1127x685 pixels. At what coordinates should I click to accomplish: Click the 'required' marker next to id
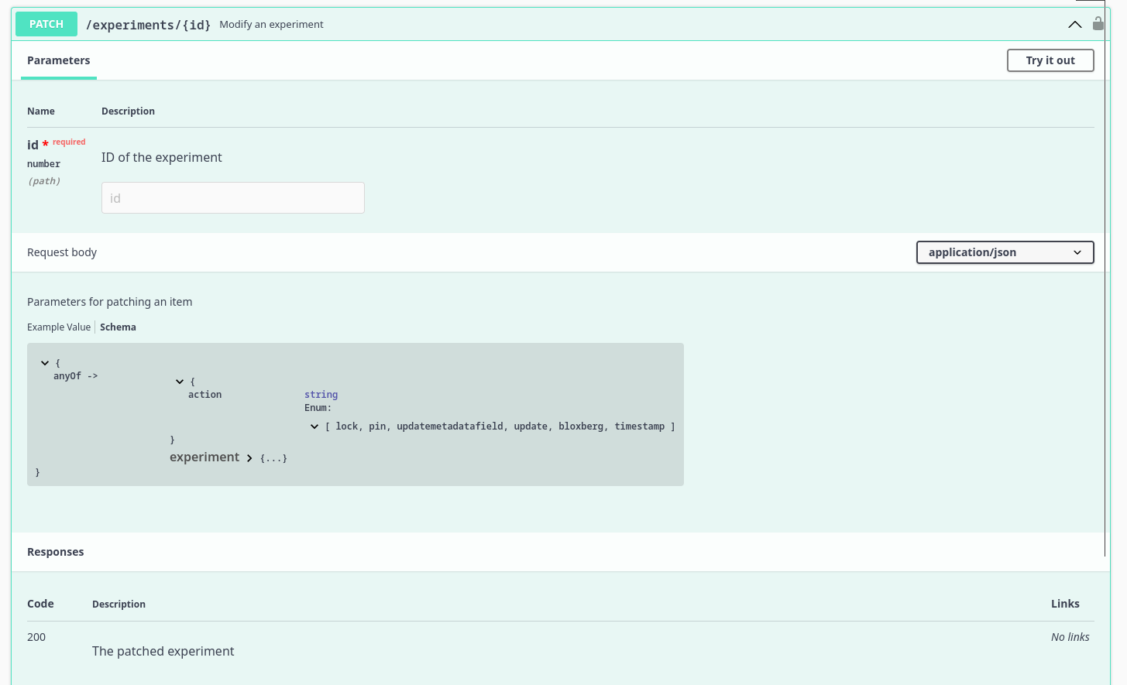pyautogui.click(x=68, y=142)
